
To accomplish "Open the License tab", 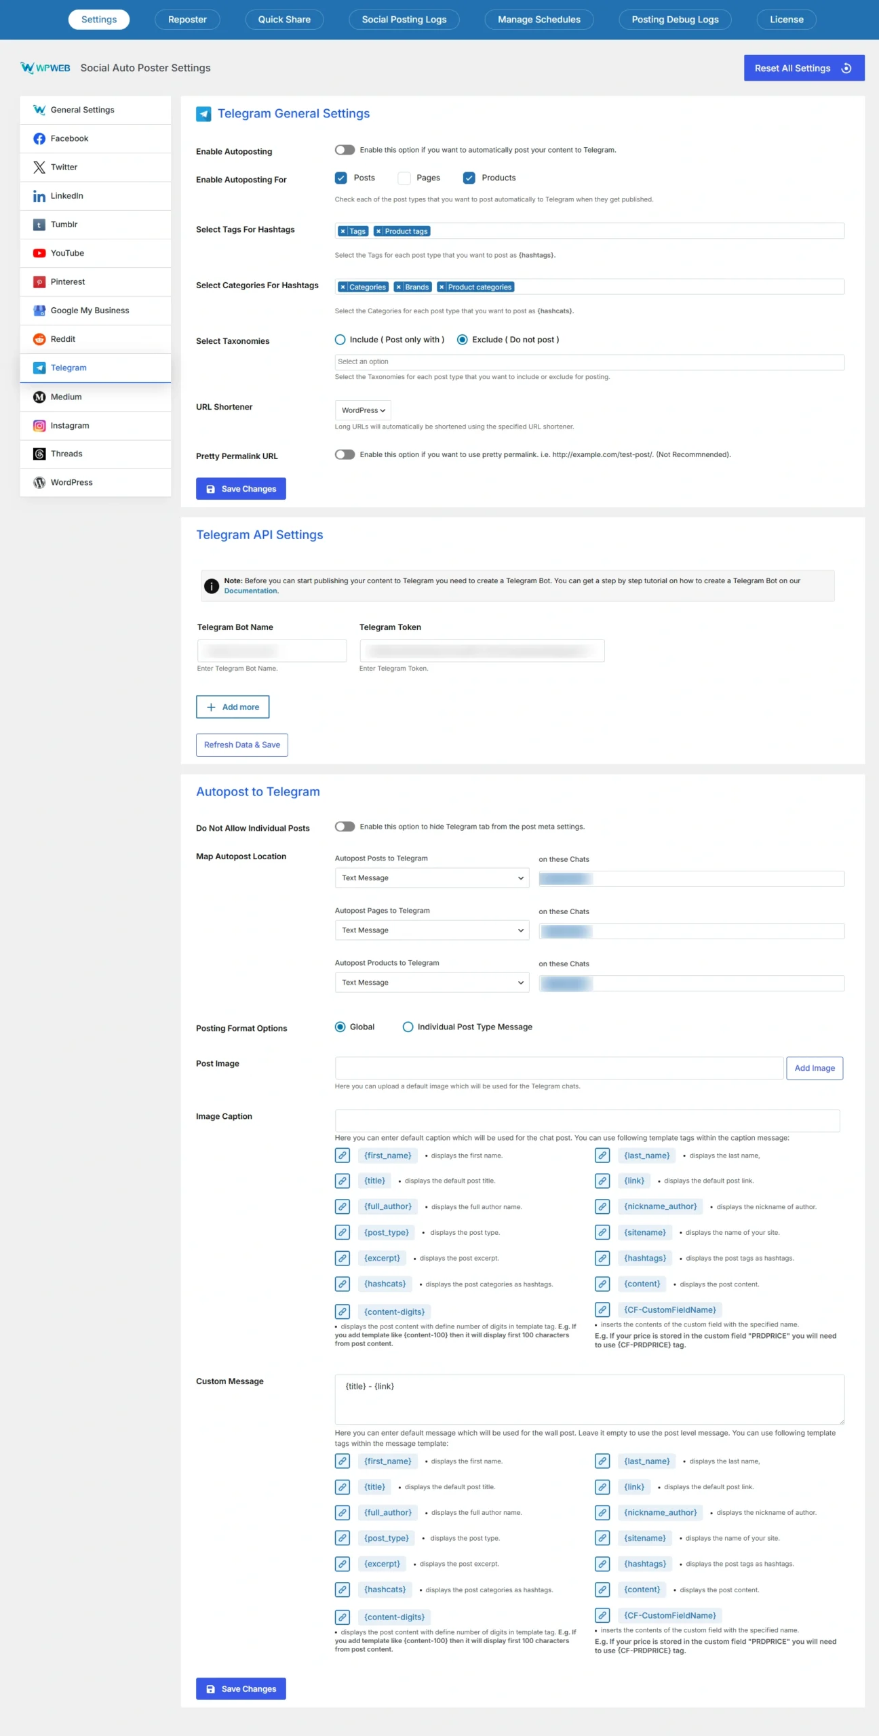I will tap(787, 20).
